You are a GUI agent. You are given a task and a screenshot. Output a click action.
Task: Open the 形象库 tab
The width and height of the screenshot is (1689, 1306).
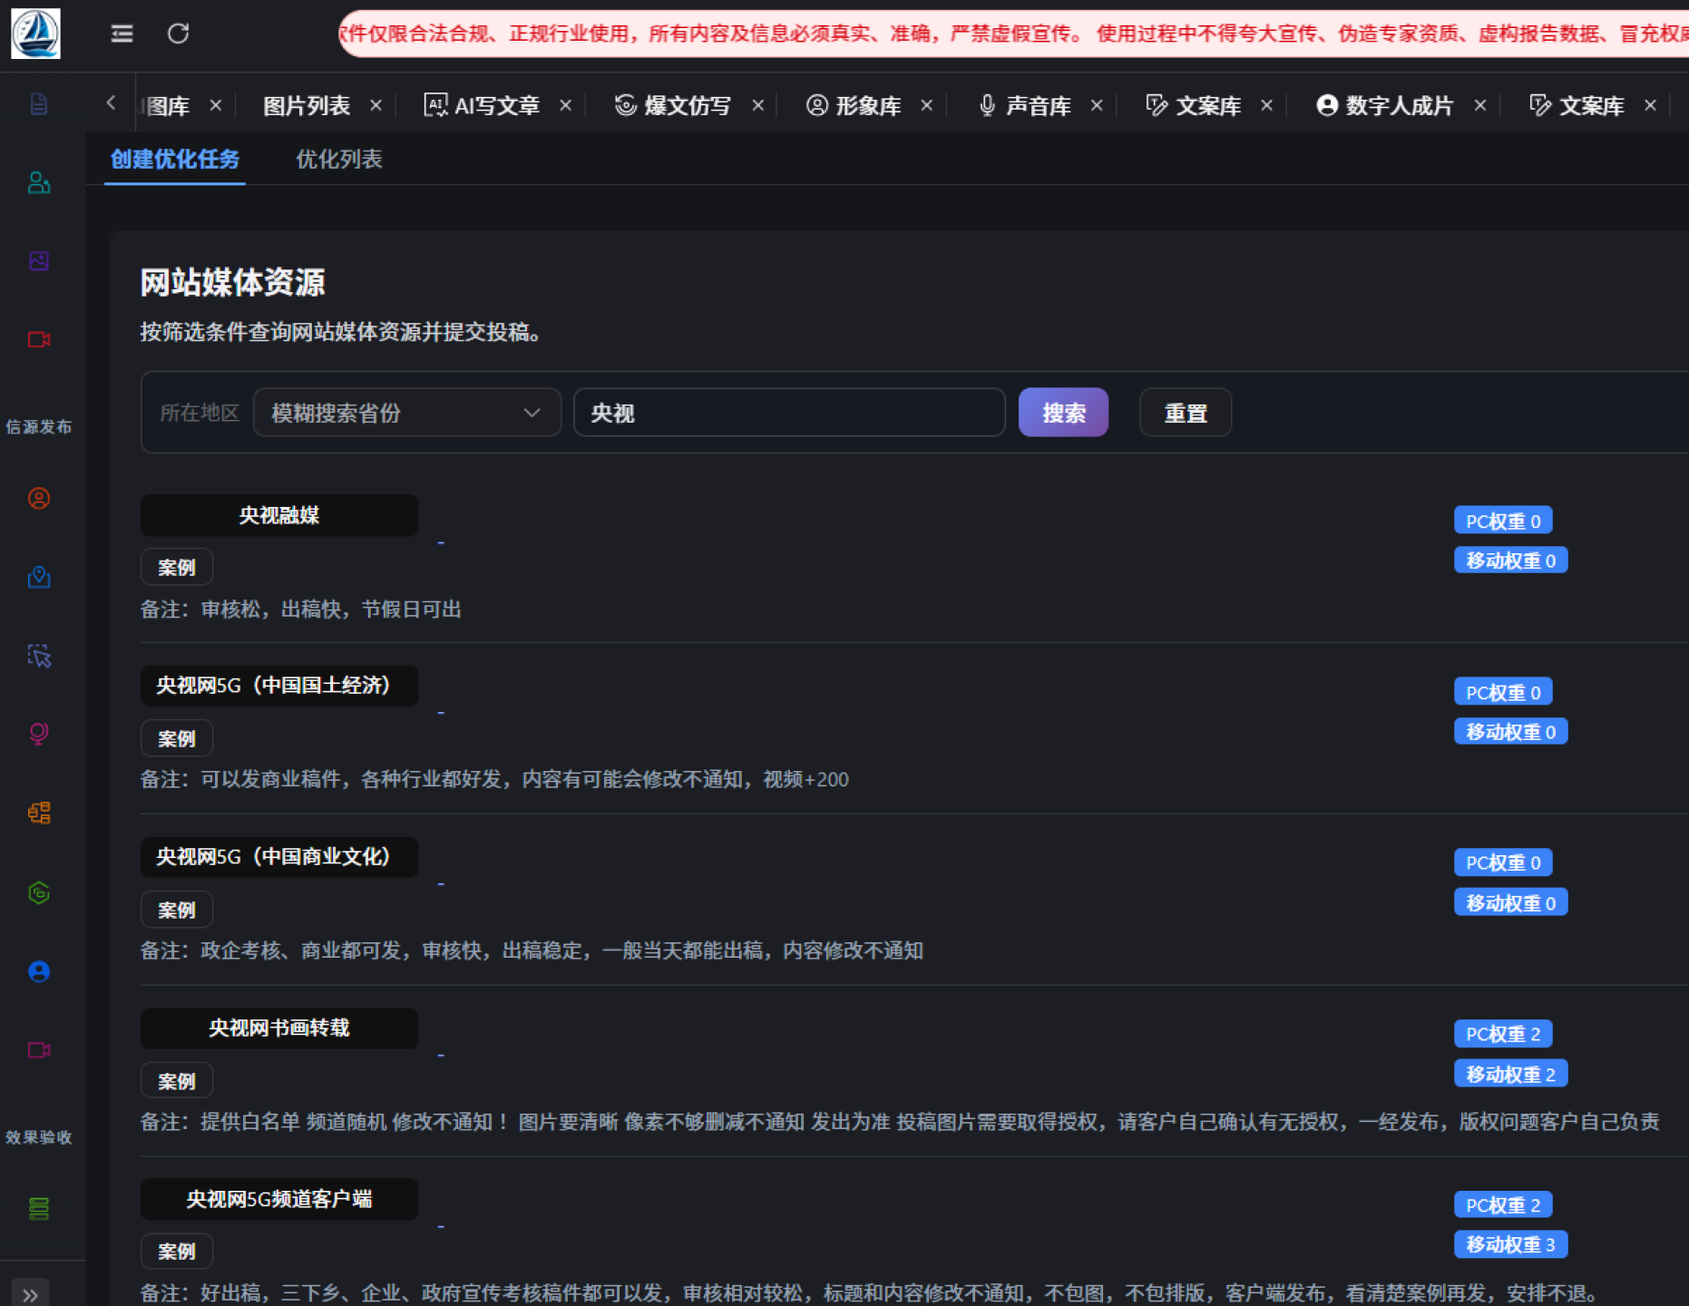click(854, 105)
